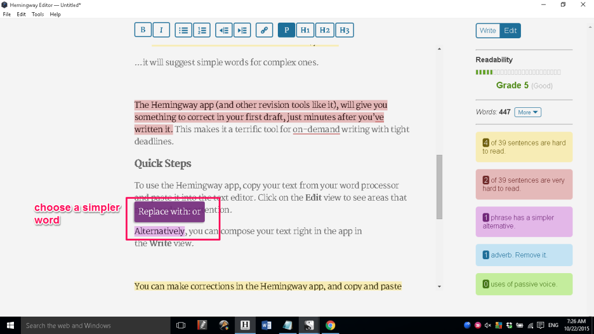Screen dimensions: 594x334
Task: Click the 'Search the web and Windows' box
Action: coord(96,325)
